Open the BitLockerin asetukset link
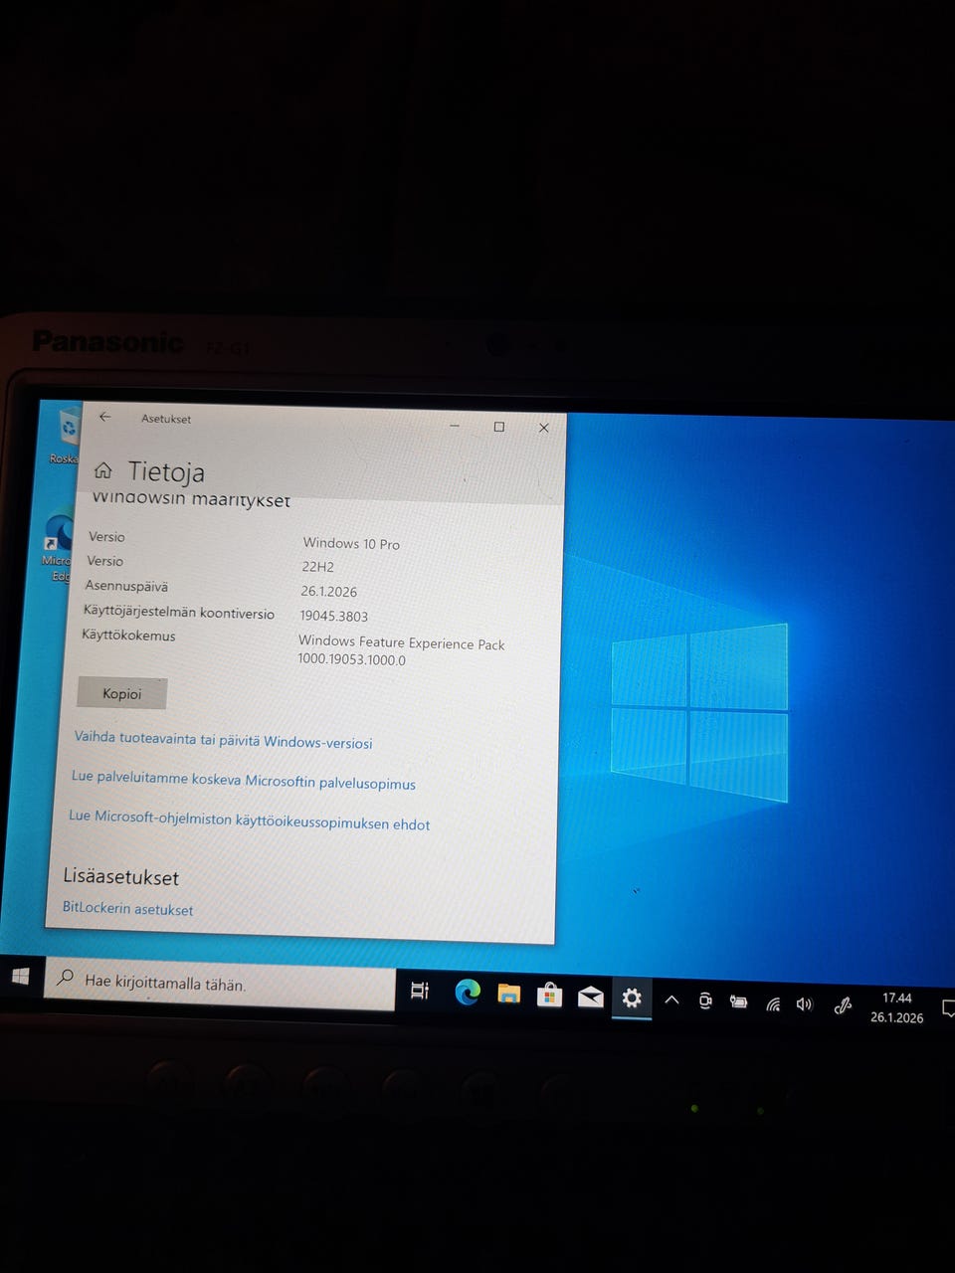Image resolution: width=955 pixels, height=1273 pixels. coord(127,908)
